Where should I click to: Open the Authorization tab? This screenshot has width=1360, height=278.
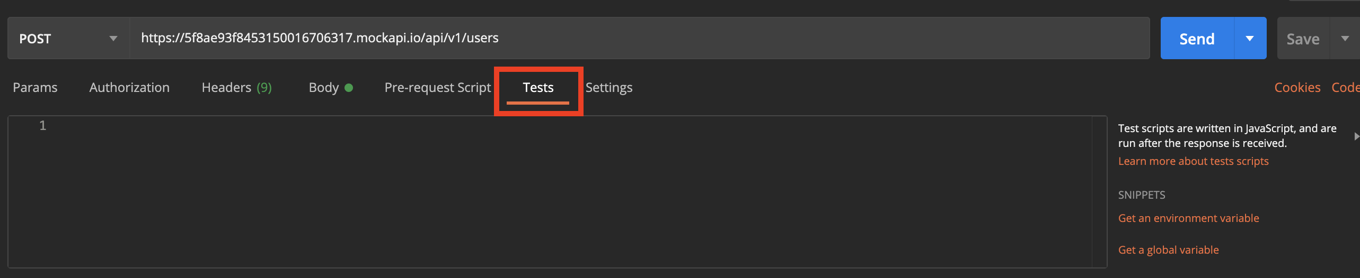coord(129,88)
